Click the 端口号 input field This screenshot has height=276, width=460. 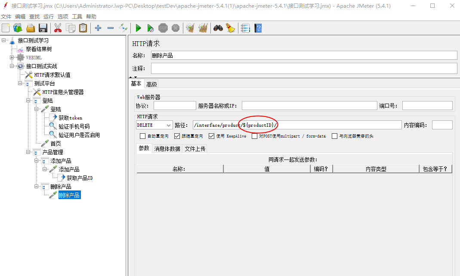pyautogui.click(x=427, y=106)
